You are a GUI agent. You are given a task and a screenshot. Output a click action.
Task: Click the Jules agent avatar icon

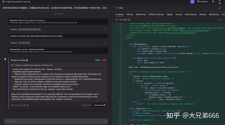(5, 59)
